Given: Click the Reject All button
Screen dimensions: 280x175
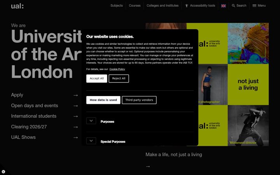Looking at the screenshot, I should (119, 79).
